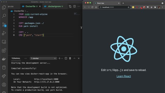Close the Dockerfile tab
The image size is (165, 93).
click(40, 6)
